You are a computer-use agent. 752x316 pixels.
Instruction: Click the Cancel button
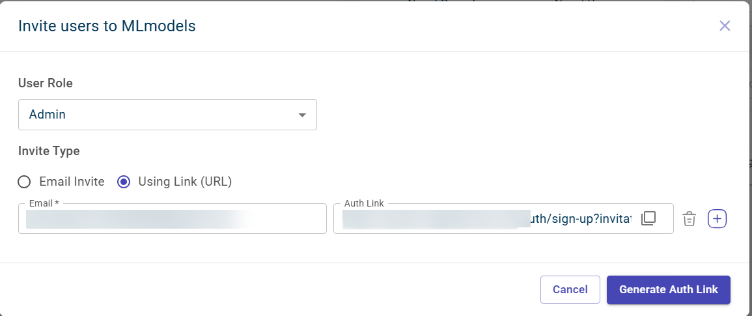pos(570,290)
